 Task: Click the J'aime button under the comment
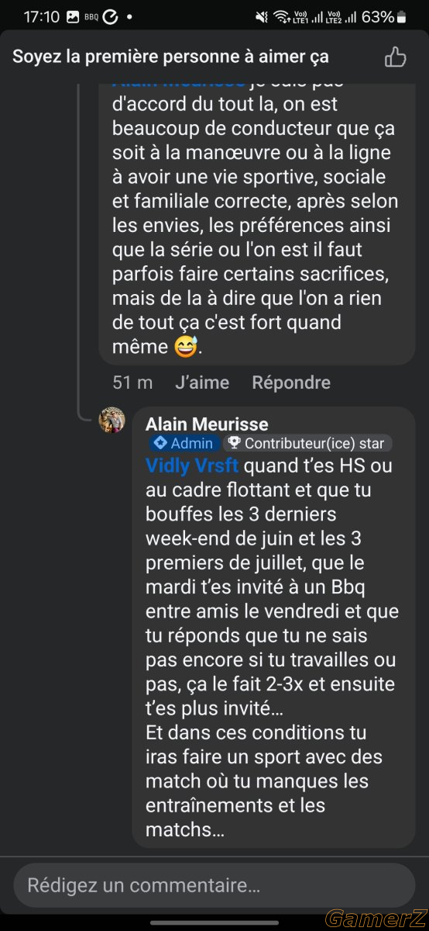pyautogui.click(x=202, y=382)
